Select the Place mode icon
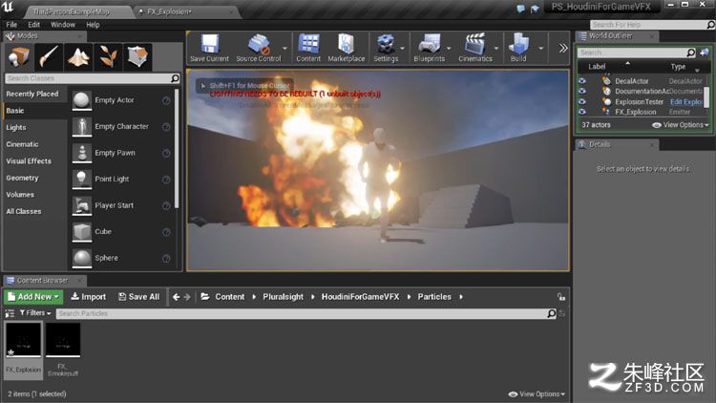The image size is (716, 403). point(19,56)
